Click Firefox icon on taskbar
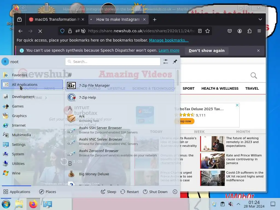 pos(33,204)
